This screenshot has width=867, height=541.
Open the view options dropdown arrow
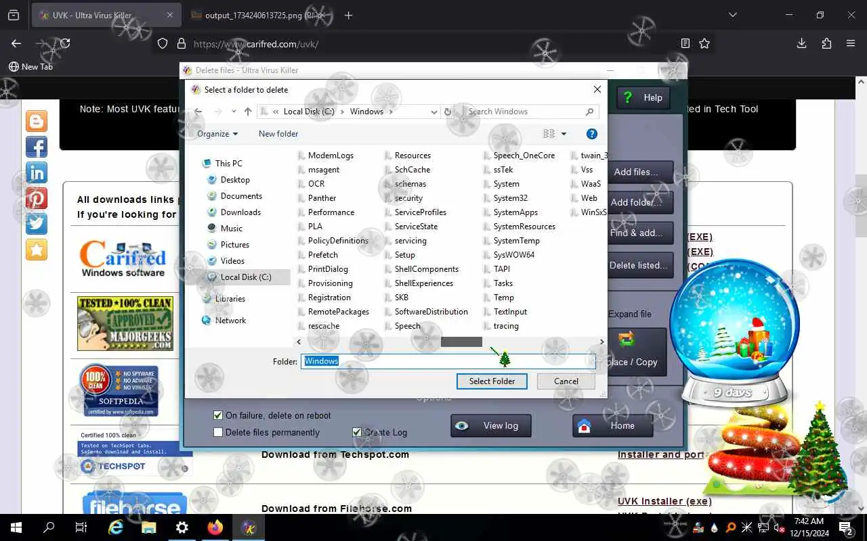click(564, 134)
